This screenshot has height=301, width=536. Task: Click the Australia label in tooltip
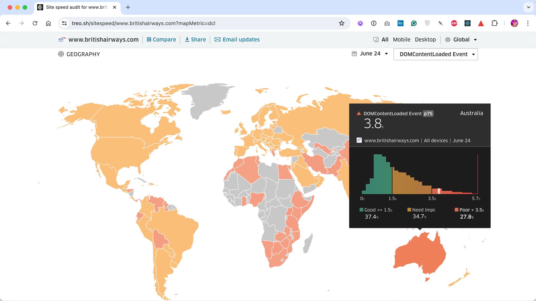(472, 113)
